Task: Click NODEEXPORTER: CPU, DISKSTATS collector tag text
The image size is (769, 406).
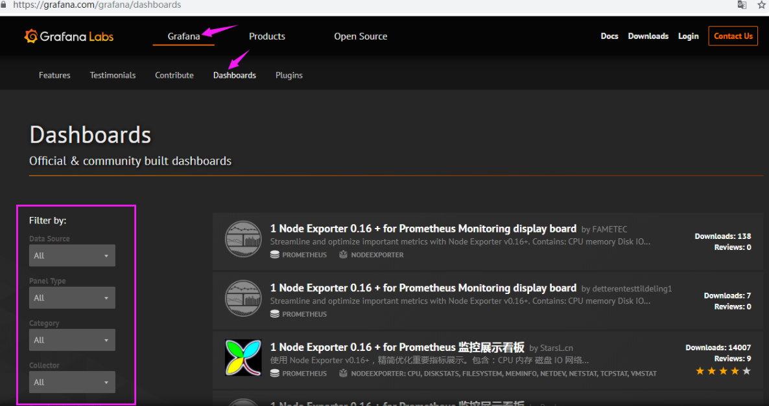Action: pyautogui.click(x=504, y=373)
